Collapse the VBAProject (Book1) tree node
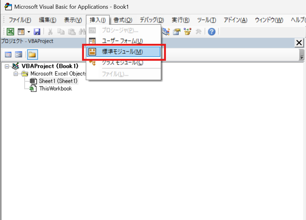 [7, 66]
